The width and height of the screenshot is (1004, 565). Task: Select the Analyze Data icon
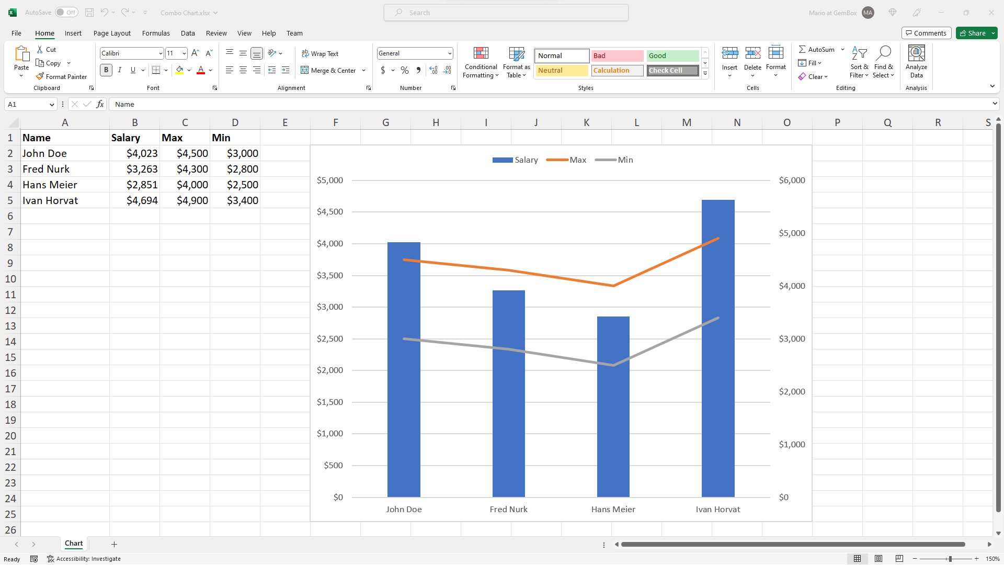pos(917,61)
